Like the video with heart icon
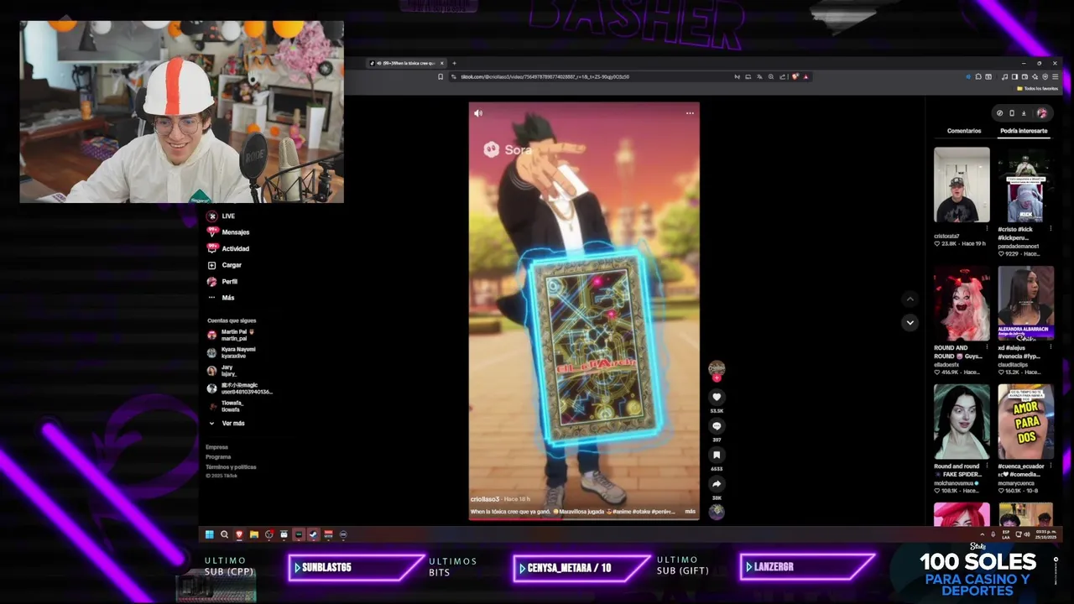This screenshot has width=1074, height=604. (717, 397)
